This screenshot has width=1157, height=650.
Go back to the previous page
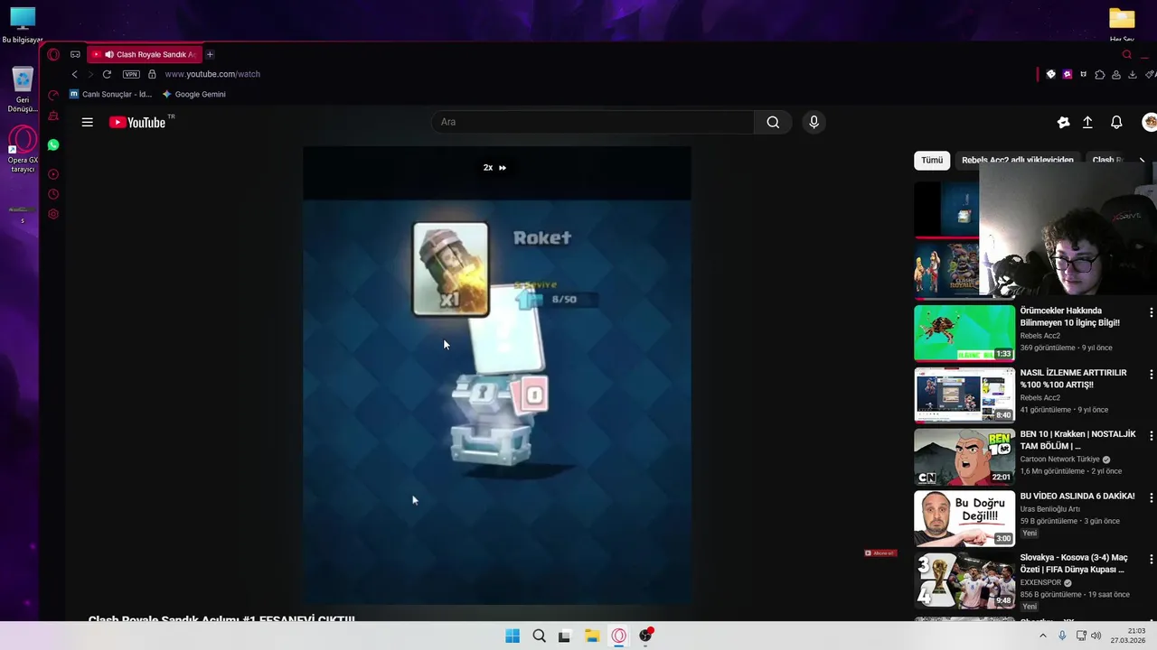pos(74,74)
